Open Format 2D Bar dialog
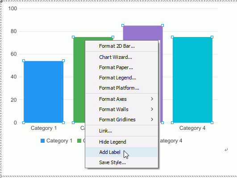The width and height of the screenshot is (237, 178). pos(122,46)
